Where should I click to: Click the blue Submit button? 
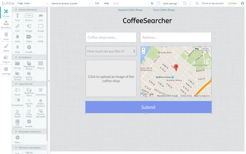(148, 107)
